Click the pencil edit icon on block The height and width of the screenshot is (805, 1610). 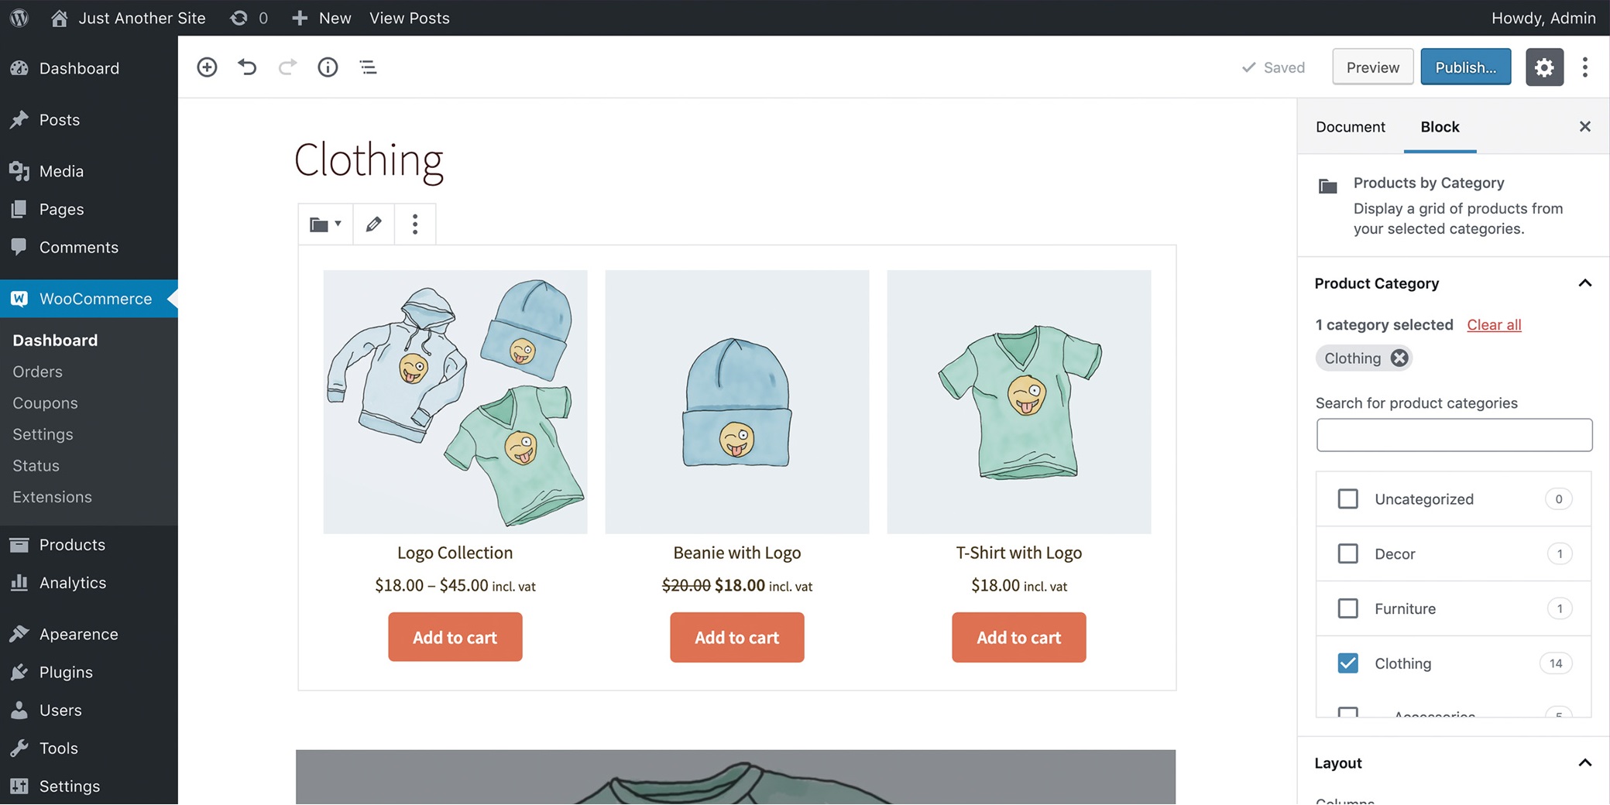[373, 224]
